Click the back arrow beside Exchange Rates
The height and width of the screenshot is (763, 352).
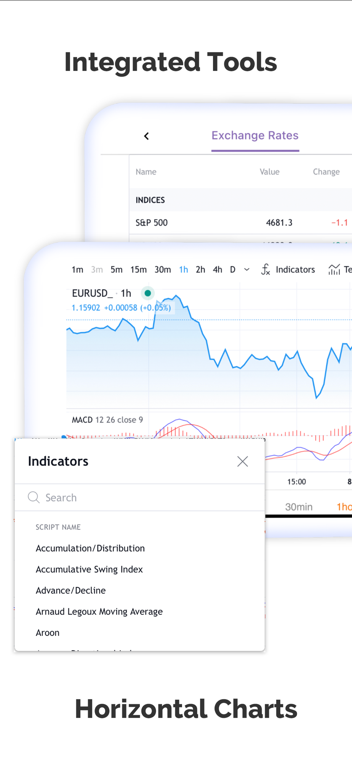(146, 136)
